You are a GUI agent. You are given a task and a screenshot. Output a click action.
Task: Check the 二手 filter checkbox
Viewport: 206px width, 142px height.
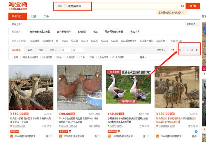click(79, 57)
